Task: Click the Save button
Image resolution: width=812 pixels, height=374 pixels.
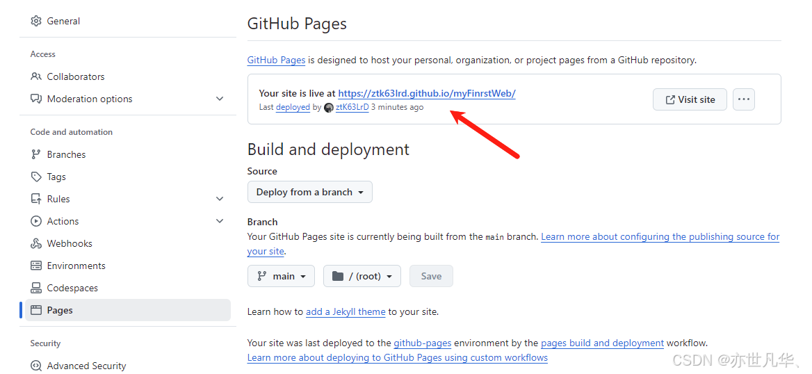Action: 431,276
